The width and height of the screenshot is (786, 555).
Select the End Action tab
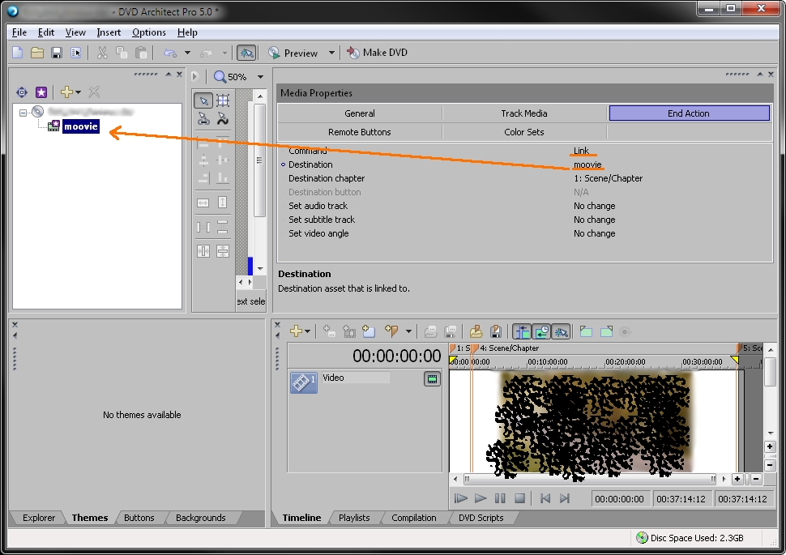(689, 113)
